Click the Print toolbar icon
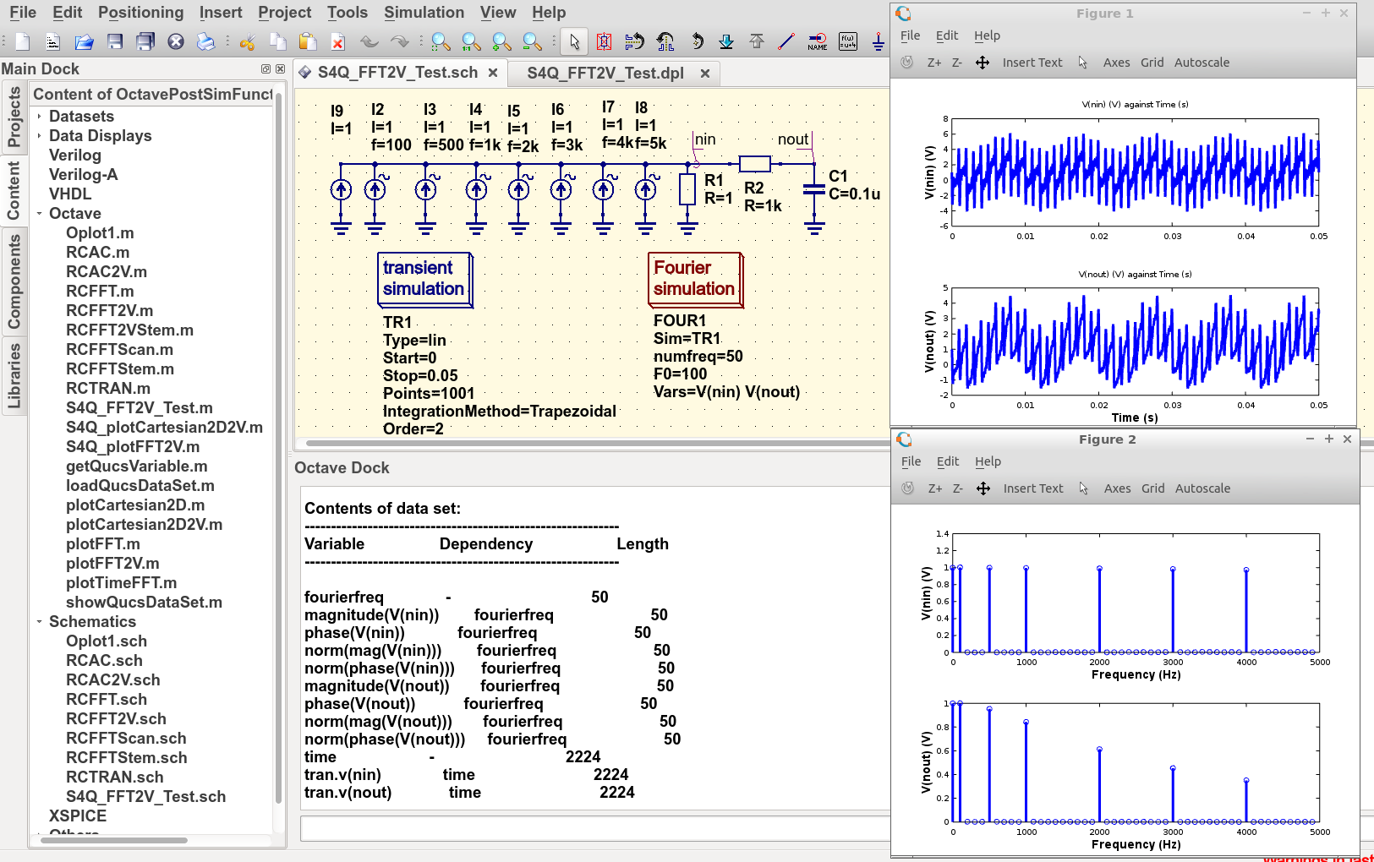1374x862 pixels. pyautogui.click(x=205, y=41)
